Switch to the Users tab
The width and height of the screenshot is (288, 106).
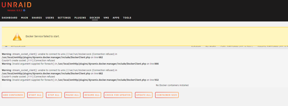click(50, 18)
